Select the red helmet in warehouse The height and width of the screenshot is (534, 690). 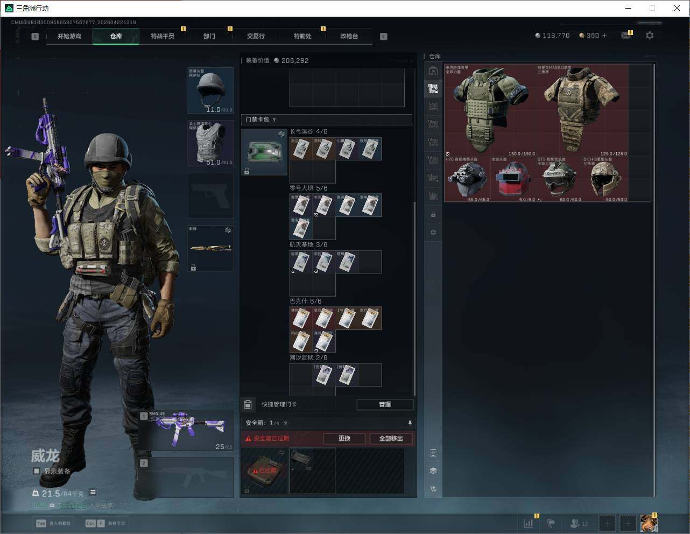[x=513, y=179]
